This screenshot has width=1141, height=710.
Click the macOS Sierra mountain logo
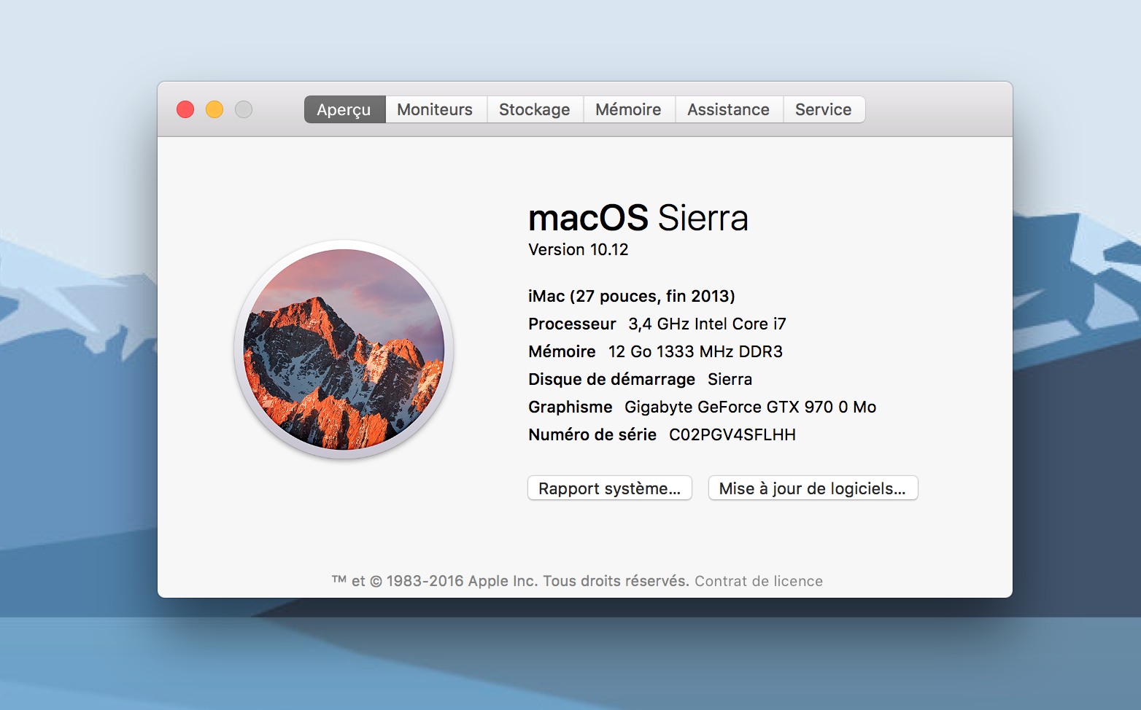344,349
